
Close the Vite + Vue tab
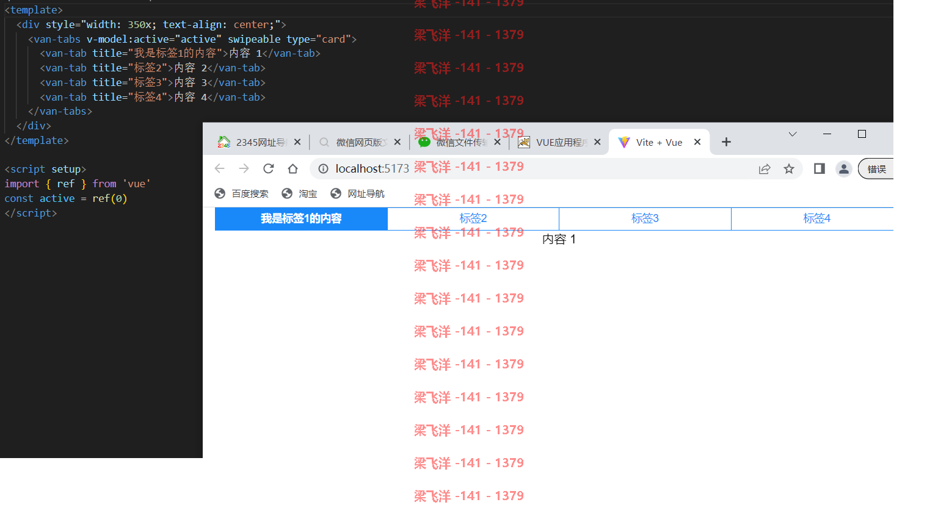click(697, 142)
